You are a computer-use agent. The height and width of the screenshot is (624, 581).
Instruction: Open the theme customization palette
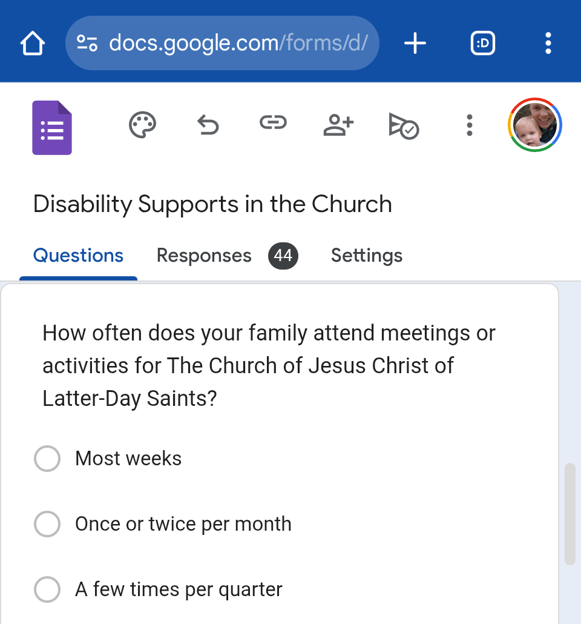pos(143,125)
